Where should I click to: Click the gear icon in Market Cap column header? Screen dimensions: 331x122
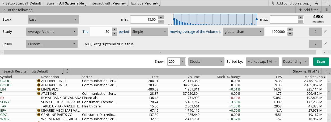(x=324, y=77)
